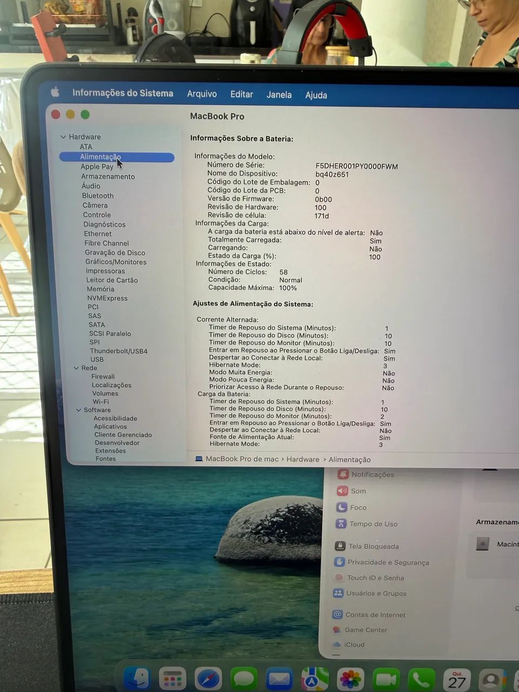
Task: Collapse the Software section chevron
Action: pyautogui.click(x=79, y=410)
